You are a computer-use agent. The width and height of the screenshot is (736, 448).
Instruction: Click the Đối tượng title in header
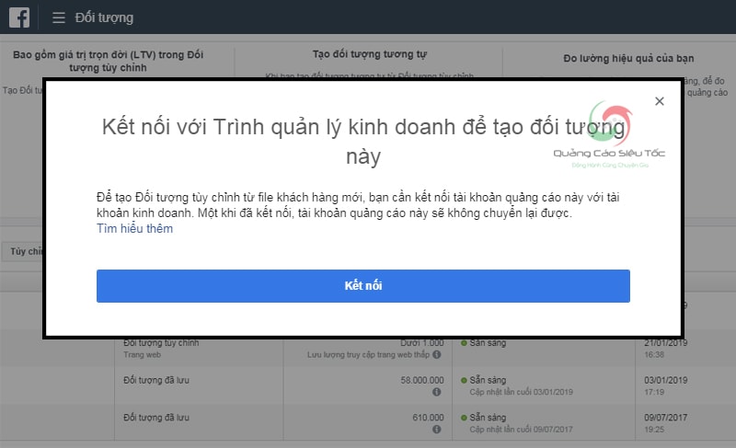(x=104, y=17)
